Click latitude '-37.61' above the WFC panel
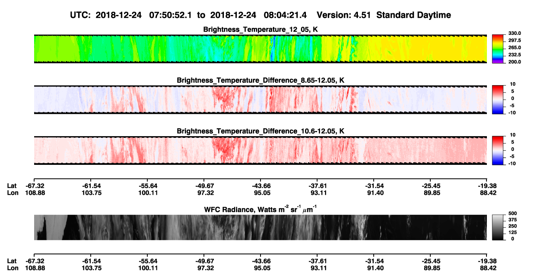541x277 pixels. pyautogui.click(x=317, y=186)
